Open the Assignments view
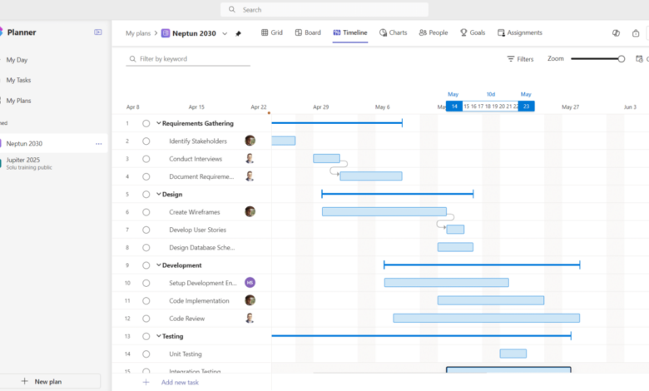 tap(520, 32)
